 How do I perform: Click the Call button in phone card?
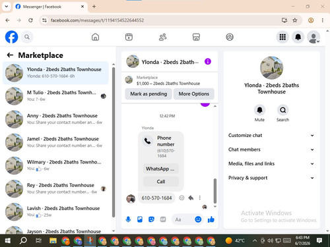(x=161, y=182)
